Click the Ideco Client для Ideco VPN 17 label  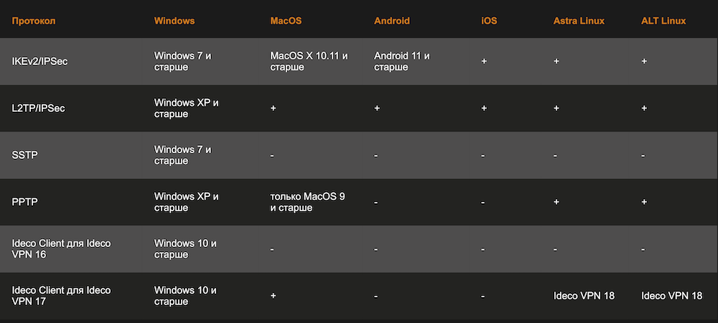point(62,296)
